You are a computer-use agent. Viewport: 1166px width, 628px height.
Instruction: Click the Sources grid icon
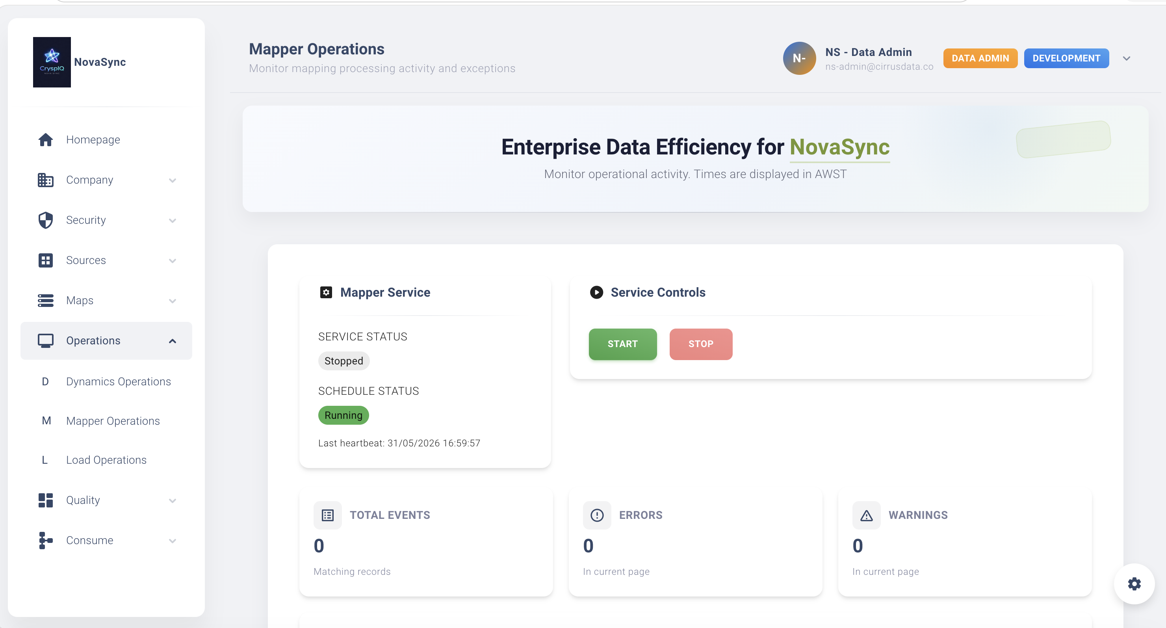click(45, 260)
